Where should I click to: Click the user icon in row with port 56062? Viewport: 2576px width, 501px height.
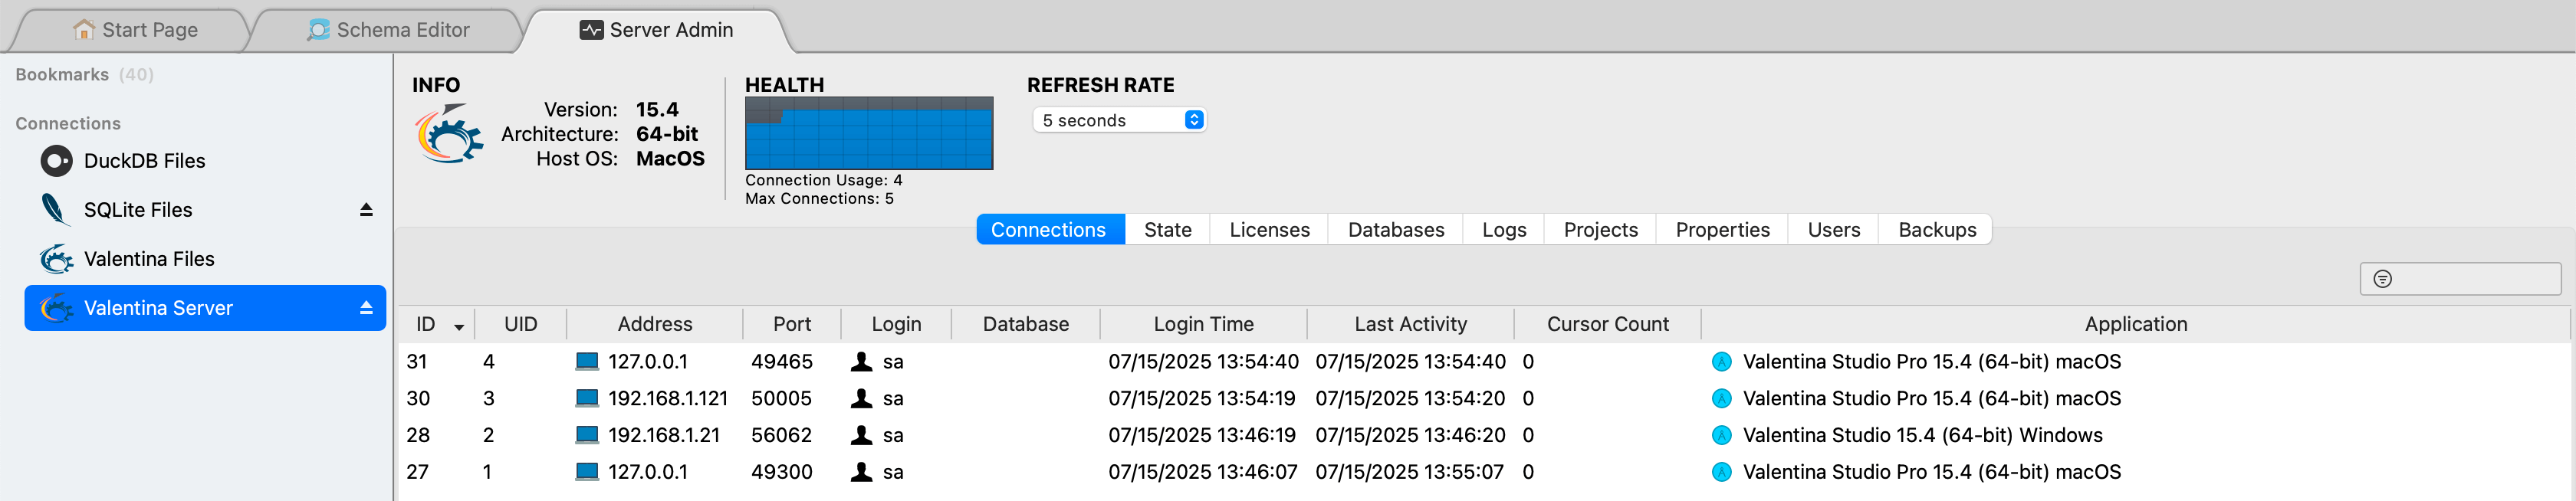point(861,435)
